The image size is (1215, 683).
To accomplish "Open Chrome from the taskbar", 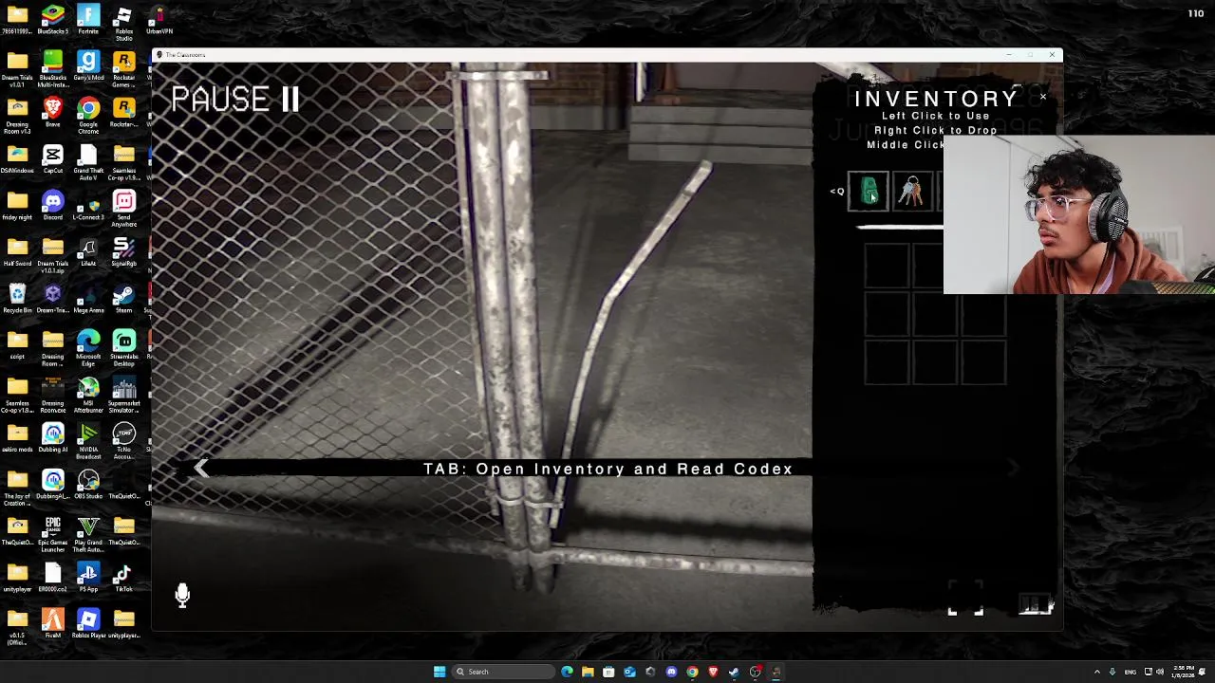I will pyautogui.click(x=692, y=672).
